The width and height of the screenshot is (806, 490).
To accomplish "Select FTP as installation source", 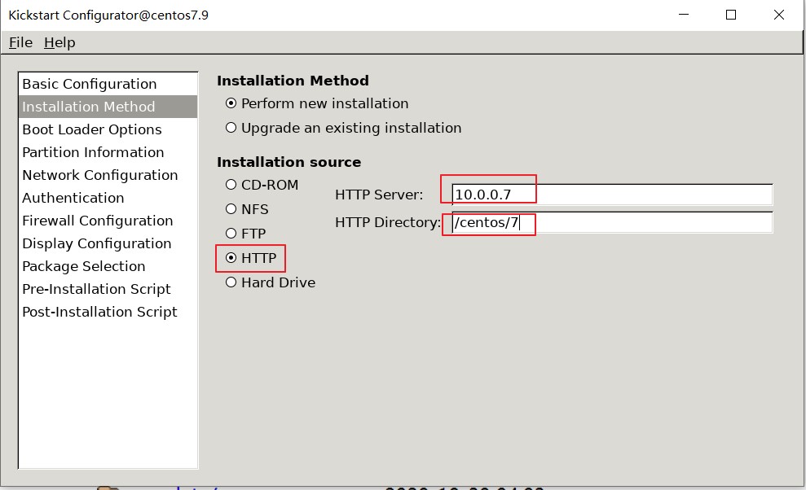I will [x=245, y=234].
